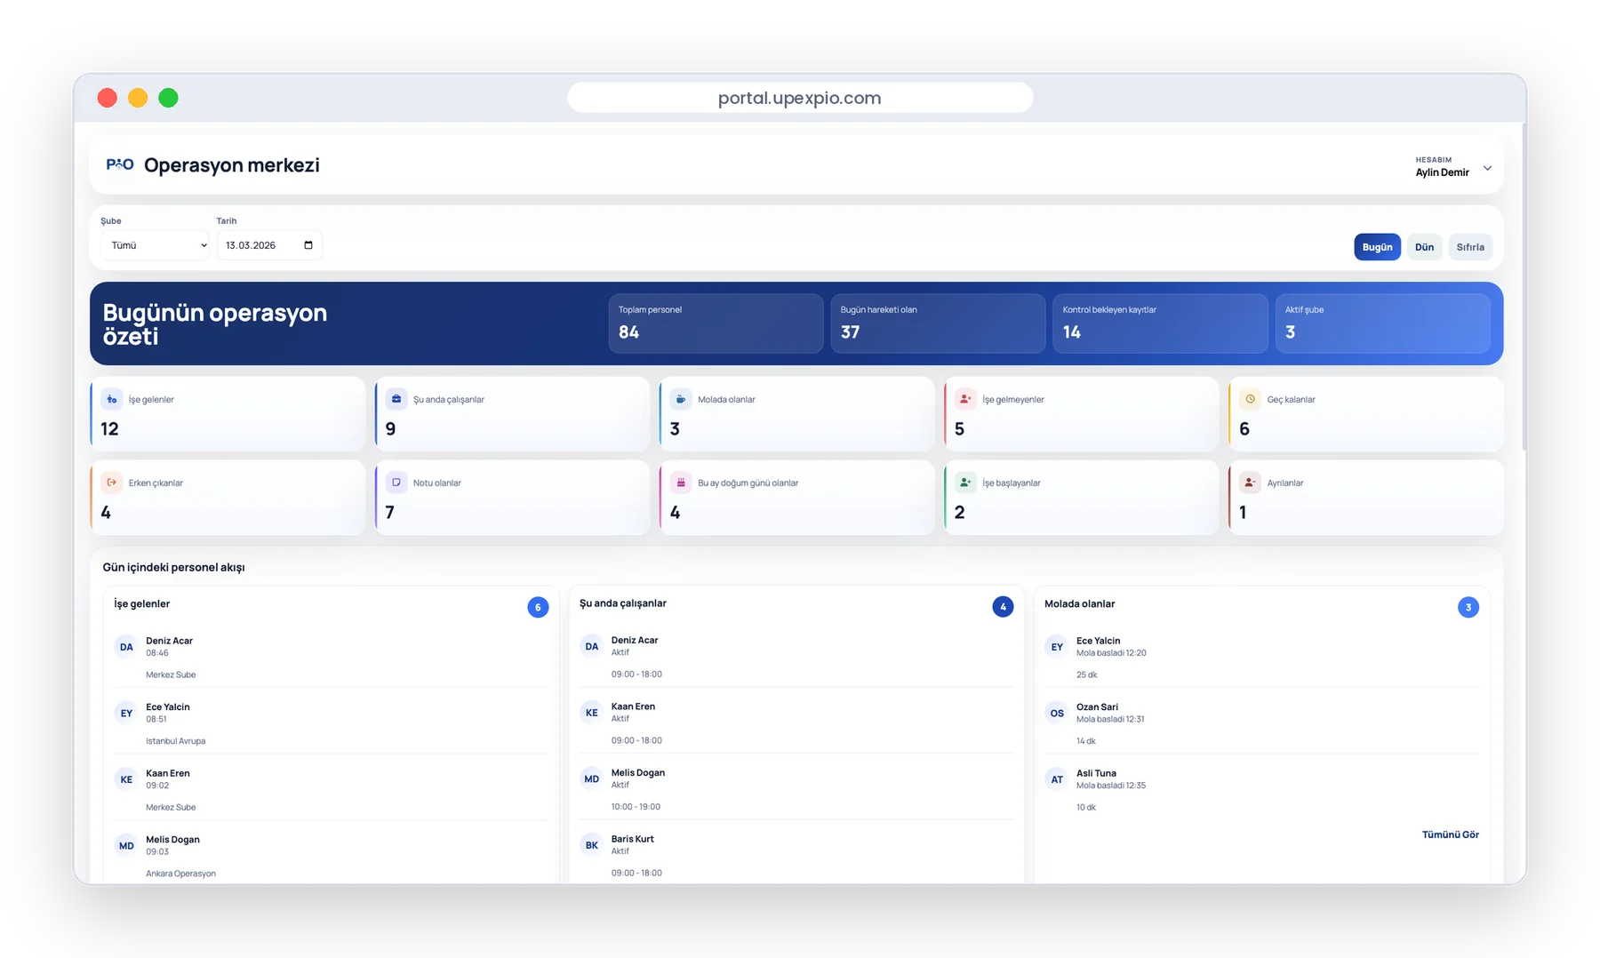Screen dimensions: 1600x958
Task: Click the OS avatar for Ozan Sari
Action: pyautogui.click(x=1057, y=713)
